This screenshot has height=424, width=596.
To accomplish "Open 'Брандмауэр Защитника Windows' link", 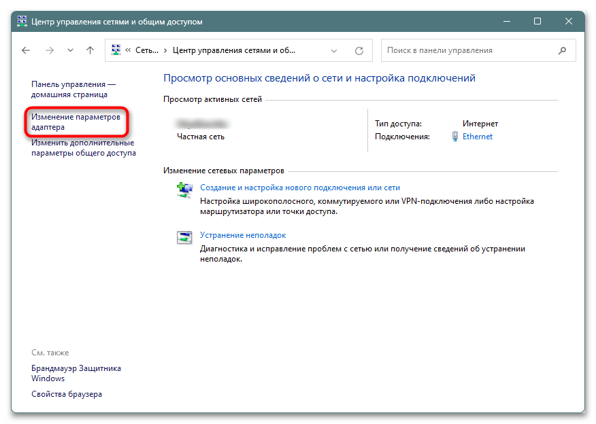I will point(76,373).
